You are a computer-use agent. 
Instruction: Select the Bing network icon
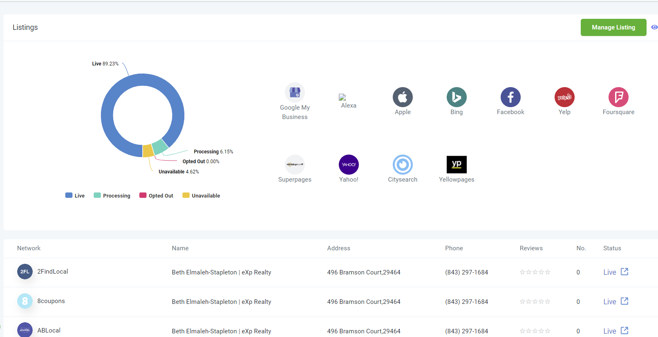(x=457, y=97)
